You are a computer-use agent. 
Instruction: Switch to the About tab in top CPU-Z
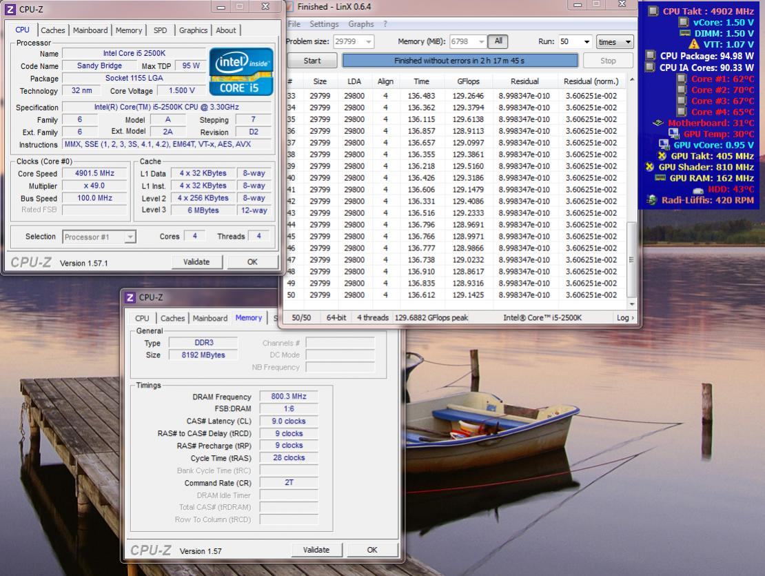226,30
